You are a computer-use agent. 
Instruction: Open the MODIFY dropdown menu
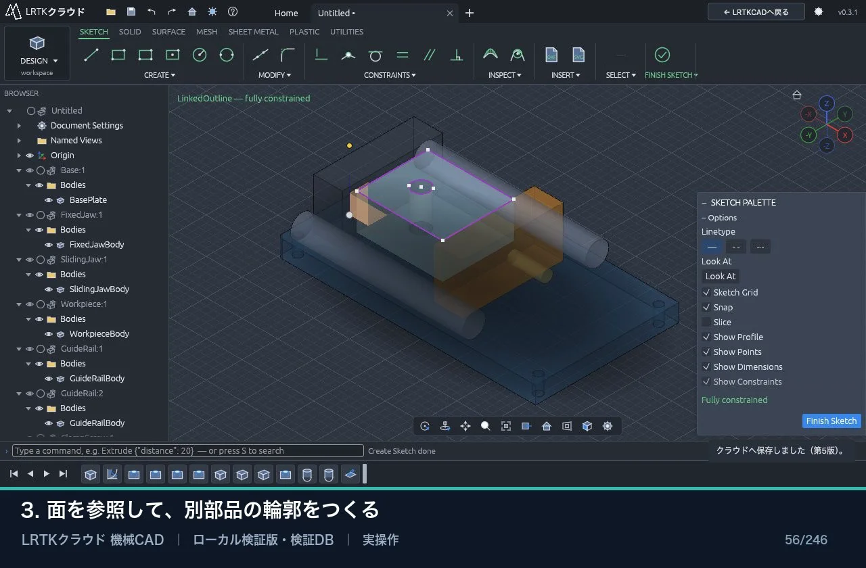point(275,75)
